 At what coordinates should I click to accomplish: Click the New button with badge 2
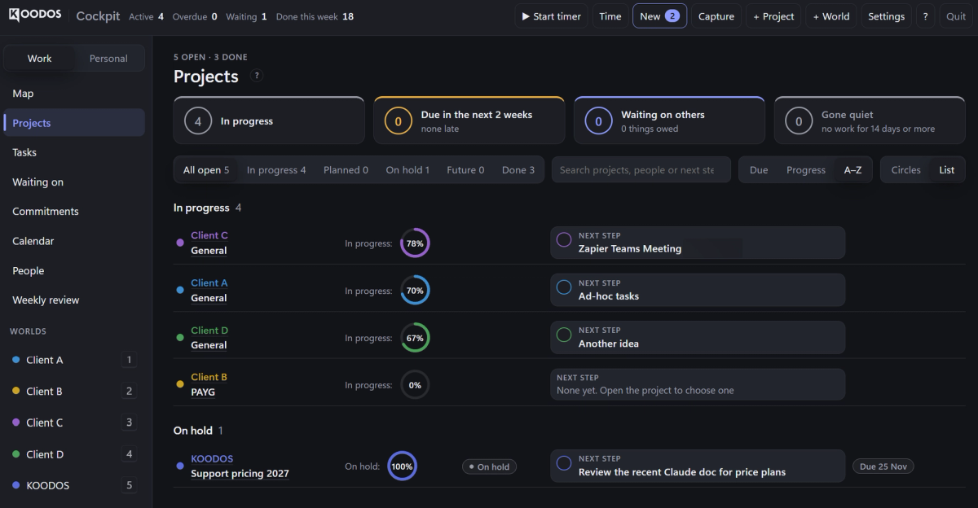(659, 16)
